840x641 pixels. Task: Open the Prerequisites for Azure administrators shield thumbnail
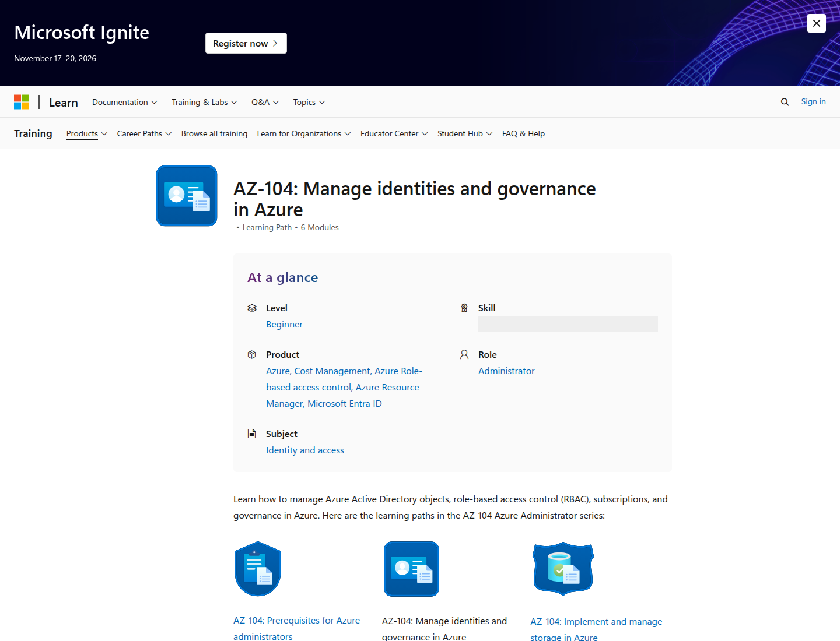click(258, 569)
